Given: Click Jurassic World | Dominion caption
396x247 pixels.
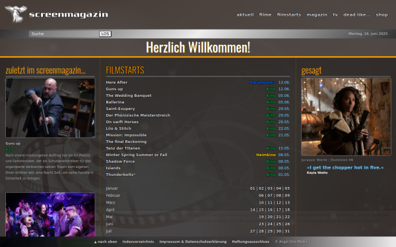Looking at the screenshot, I should coord(327,160).
